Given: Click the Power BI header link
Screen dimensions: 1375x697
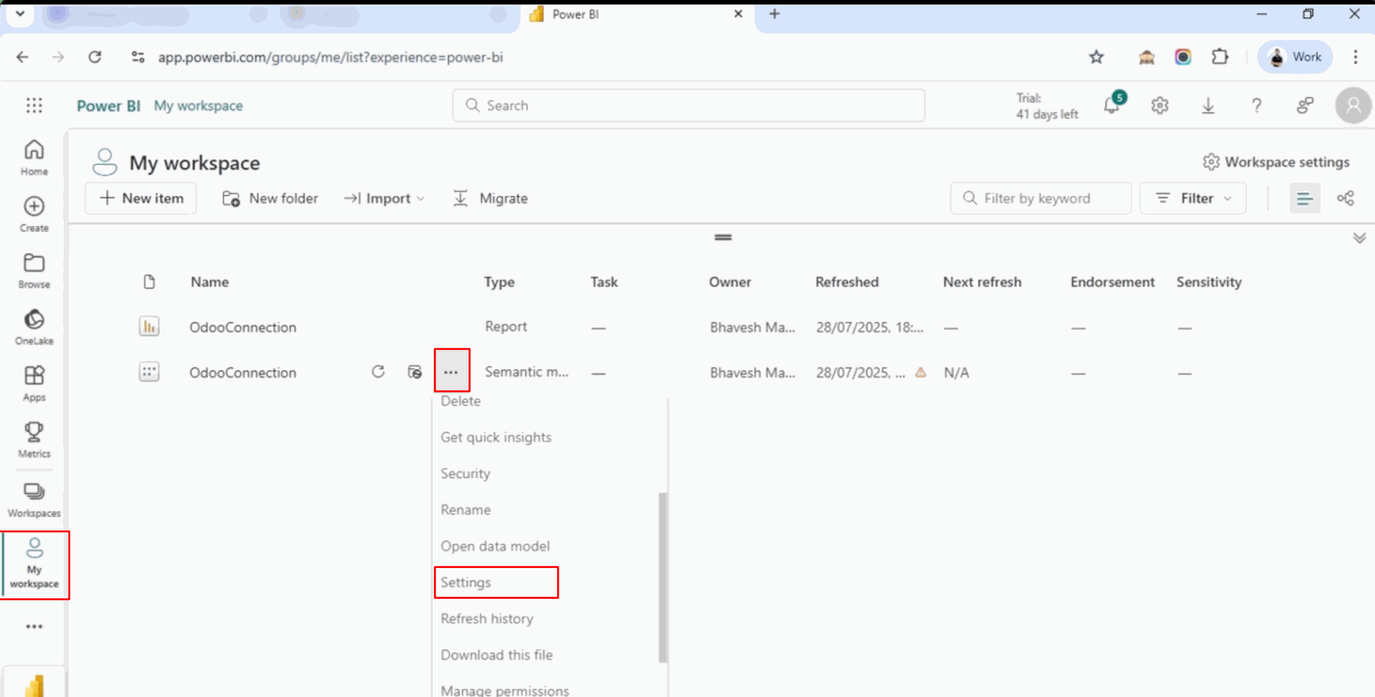Looking at the screenshot, I should (x=108, y=105).
